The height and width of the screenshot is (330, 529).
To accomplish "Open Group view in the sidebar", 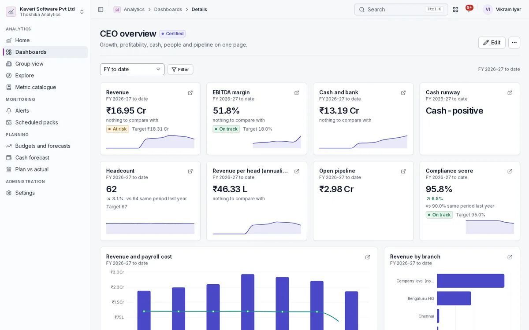I will tap(45, 64).
